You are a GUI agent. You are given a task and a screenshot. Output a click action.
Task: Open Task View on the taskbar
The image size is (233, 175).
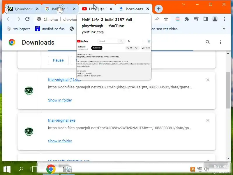click(34, 169)
